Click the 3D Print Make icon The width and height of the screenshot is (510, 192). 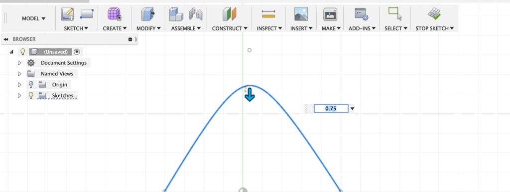pyautogui.click(x=330, y=14)
